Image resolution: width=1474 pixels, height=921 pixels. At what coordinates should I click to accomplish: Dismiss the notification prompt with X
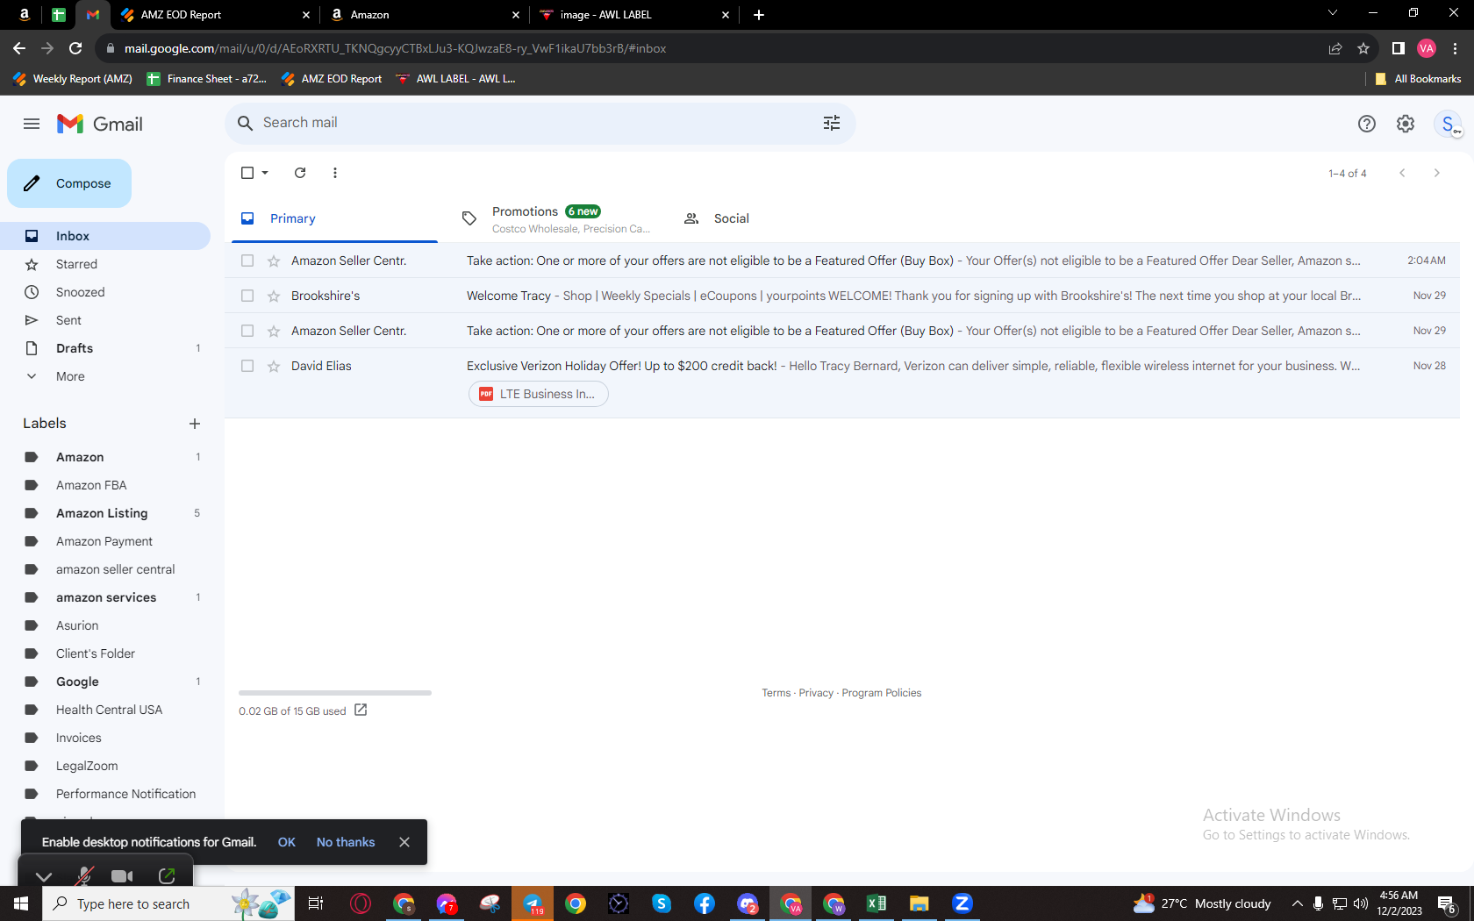point(404,842)
